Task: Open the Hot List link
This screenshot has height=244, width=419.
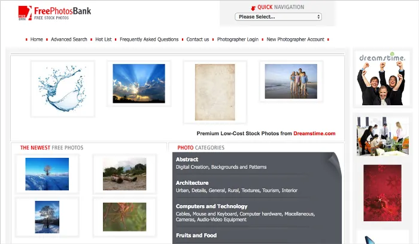Action: click(x=104, y=39)
